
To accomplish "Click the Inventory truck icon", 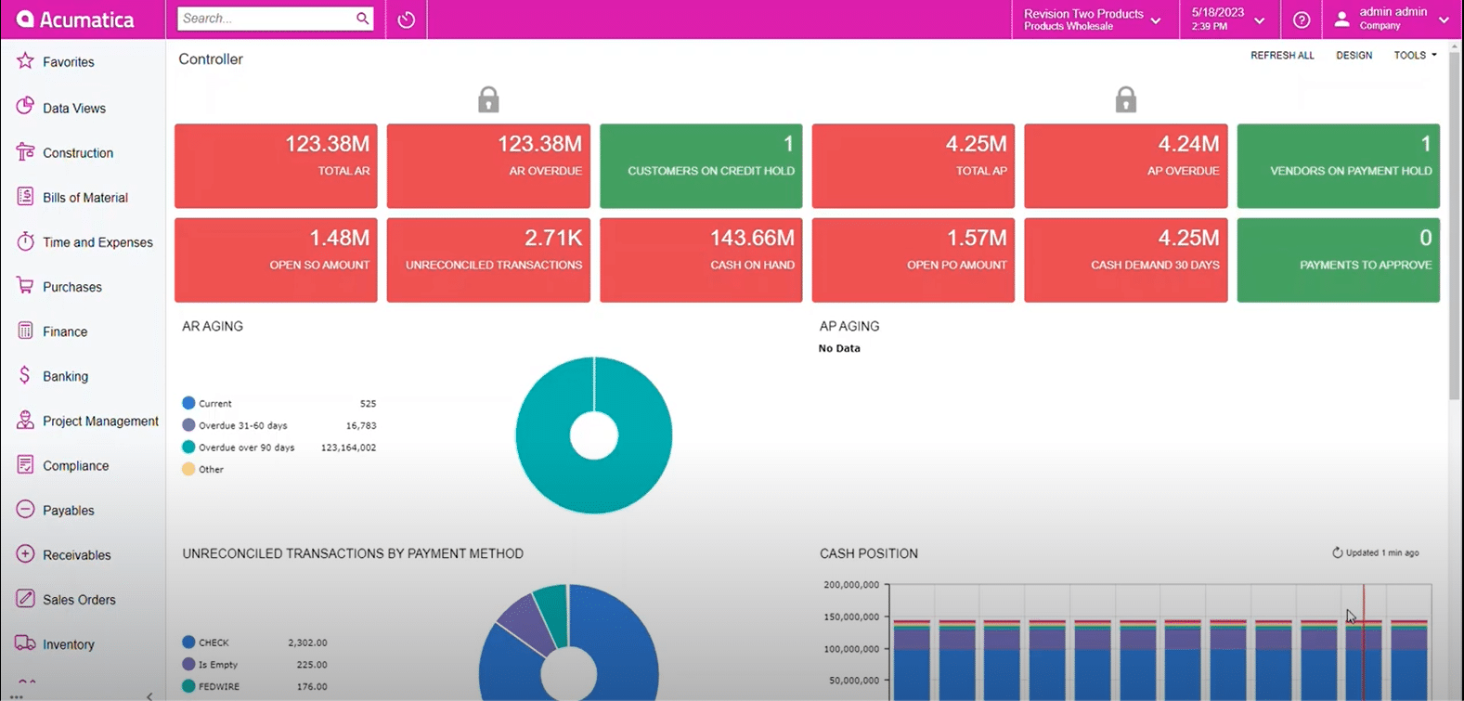I will 25,643.
